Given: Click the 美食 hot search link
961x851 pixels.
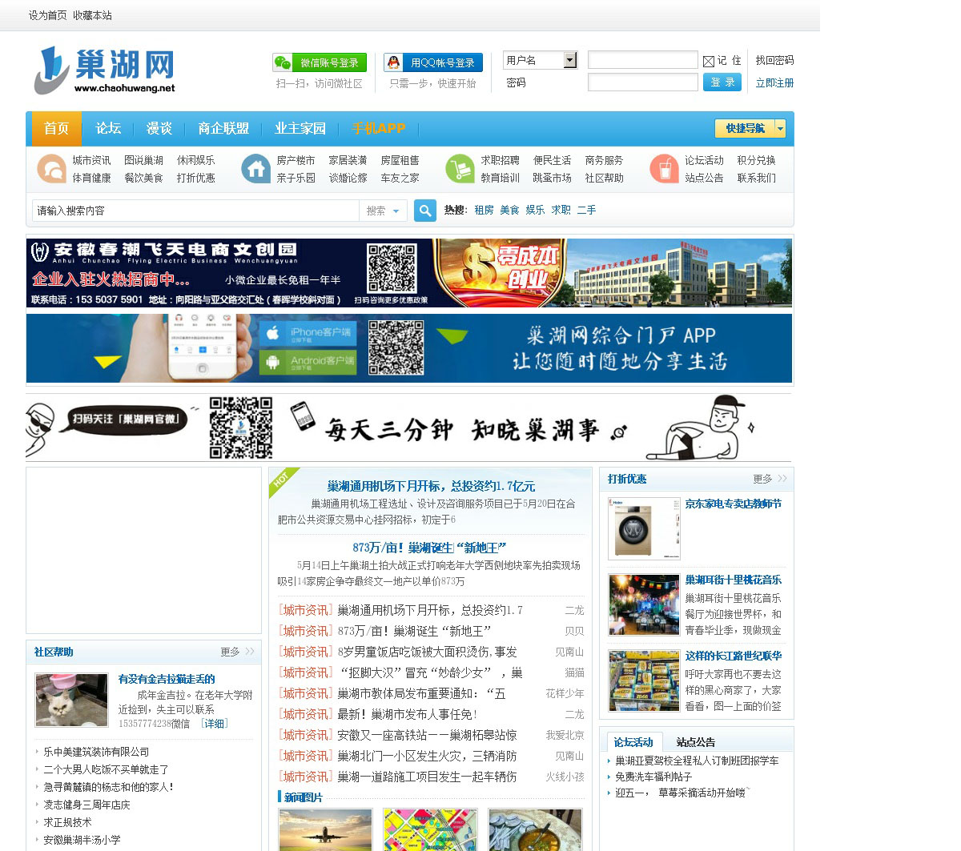Looking at the screenshot, I should 509,210.
